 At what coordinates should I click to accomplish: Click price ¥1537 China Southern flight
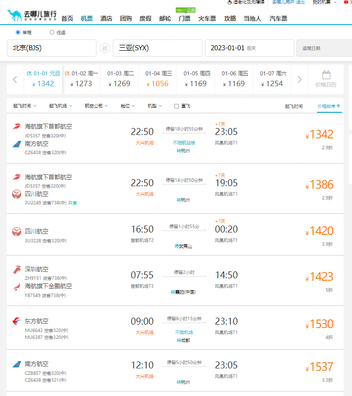click(320, 367)
